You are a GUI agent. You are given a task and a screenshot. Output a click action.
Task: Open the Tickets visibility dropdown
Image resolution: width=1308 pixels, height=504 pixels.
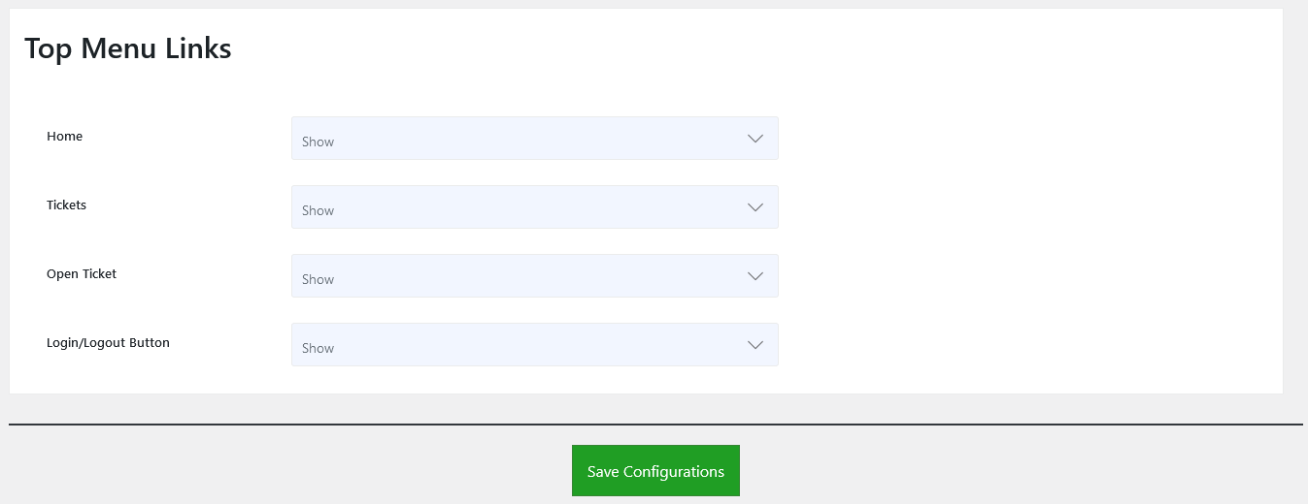coord(534,207)
